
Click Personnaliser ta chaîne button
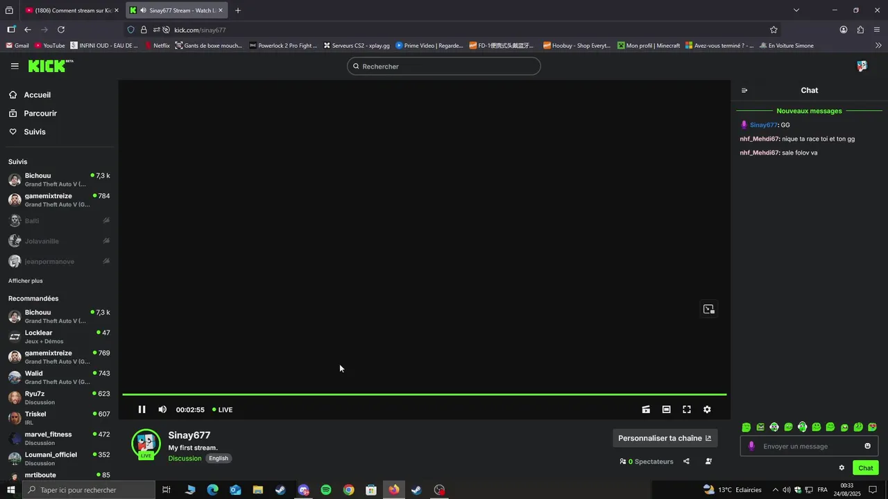(x=665, y=438)
